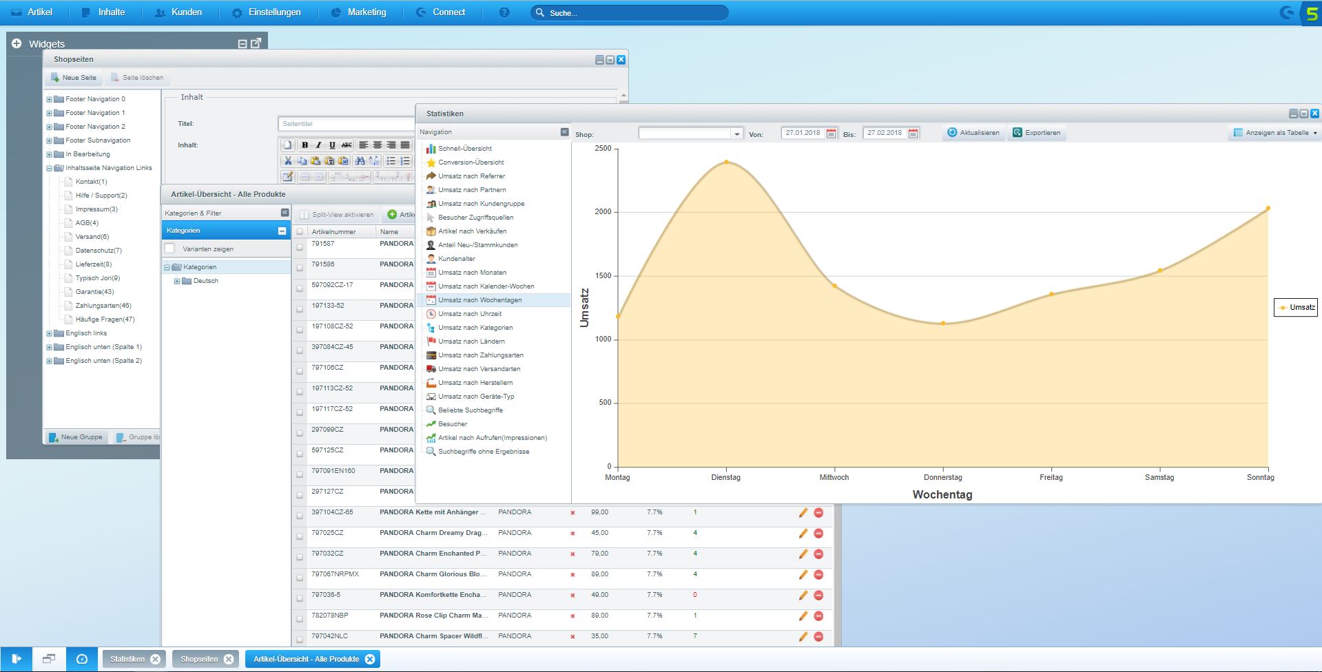
Task: Select Beliebte Suchbegriffe in navigation
Action: 471,410
